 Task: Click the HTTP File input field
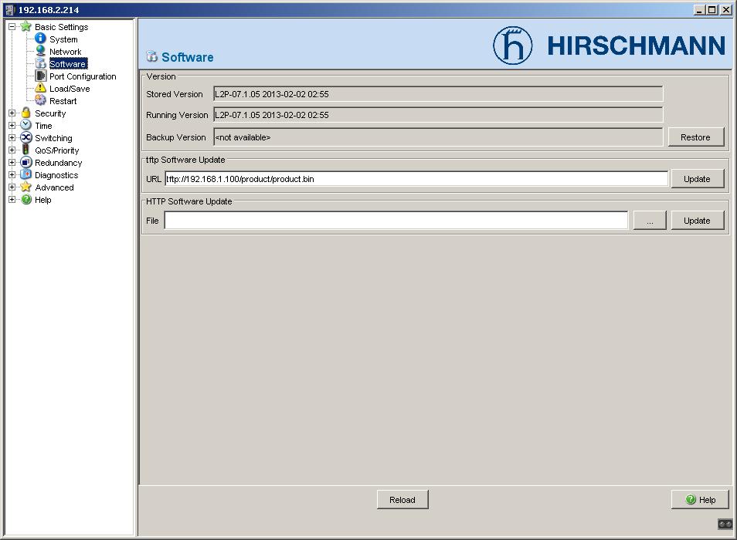click(396, 221)
